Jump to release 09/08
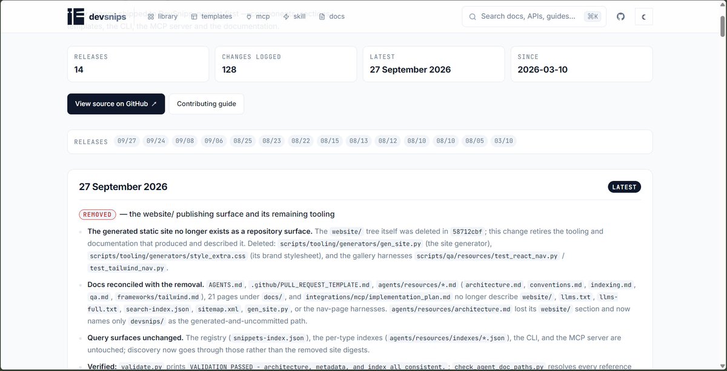The height and width of the screenshot is (371, 727). (185, 141)
